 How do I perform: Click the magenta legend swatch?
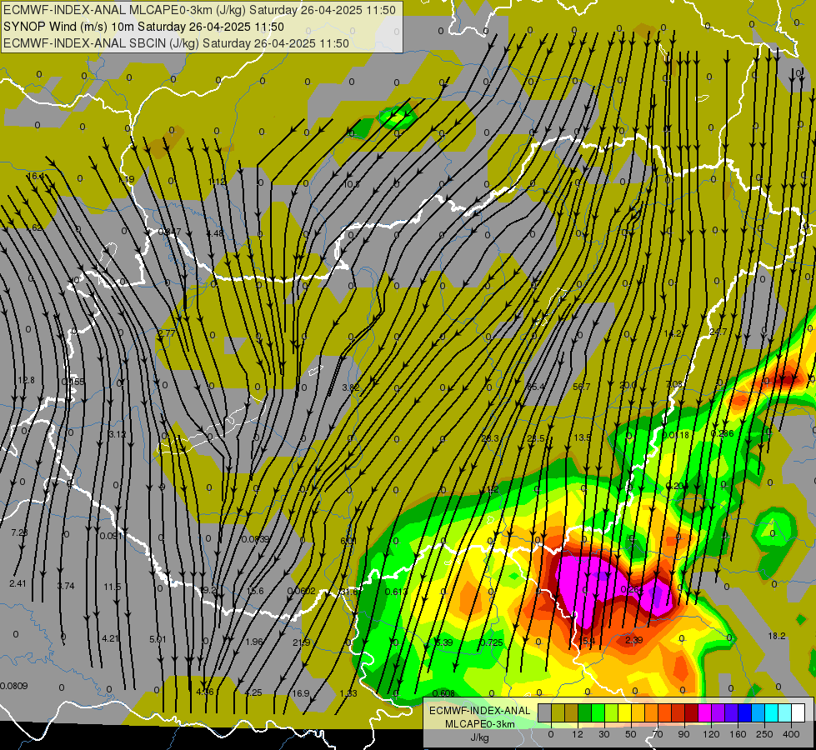(704, 712)
